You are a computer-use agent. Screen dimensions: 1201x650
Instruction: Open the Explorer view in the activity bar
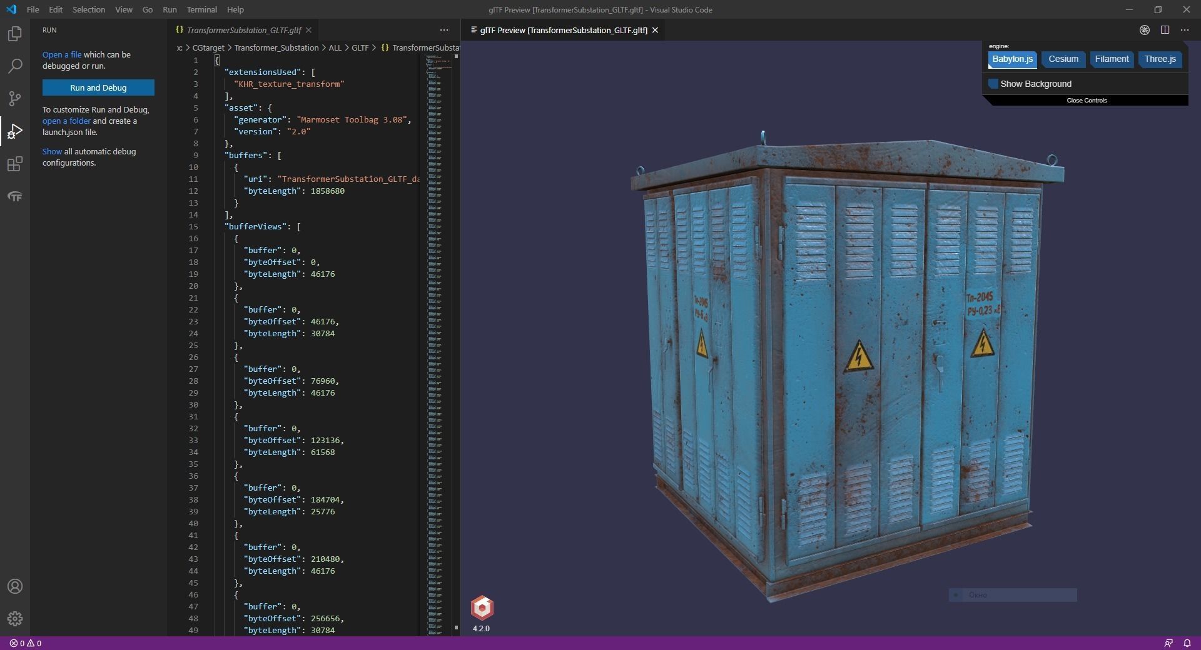point(14,33)
